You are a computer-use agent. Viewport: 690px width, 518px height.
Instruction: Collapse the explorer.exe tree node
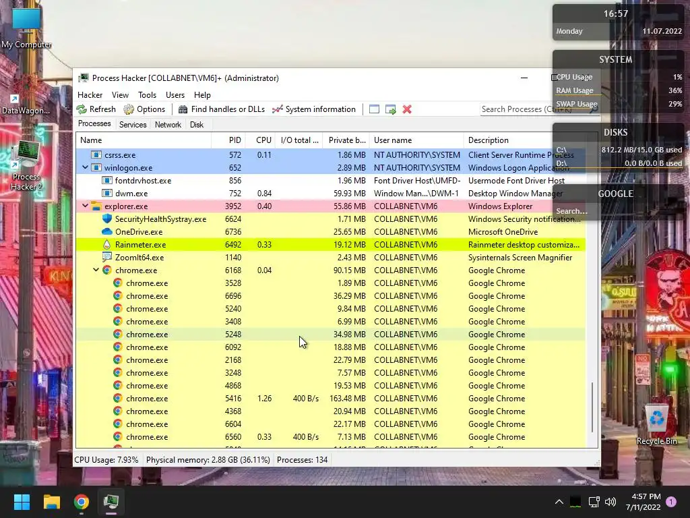click(x=86, y=206)
